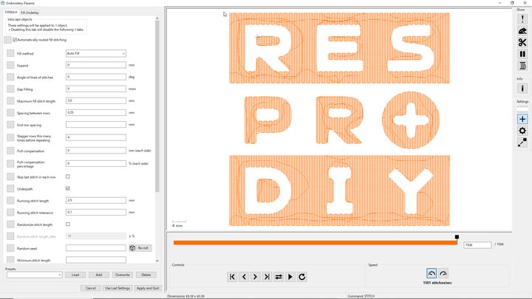Viewport: 532px width, 299px height.
Task: Click the params panel vertical scrollbar
Action: point(157,107)
